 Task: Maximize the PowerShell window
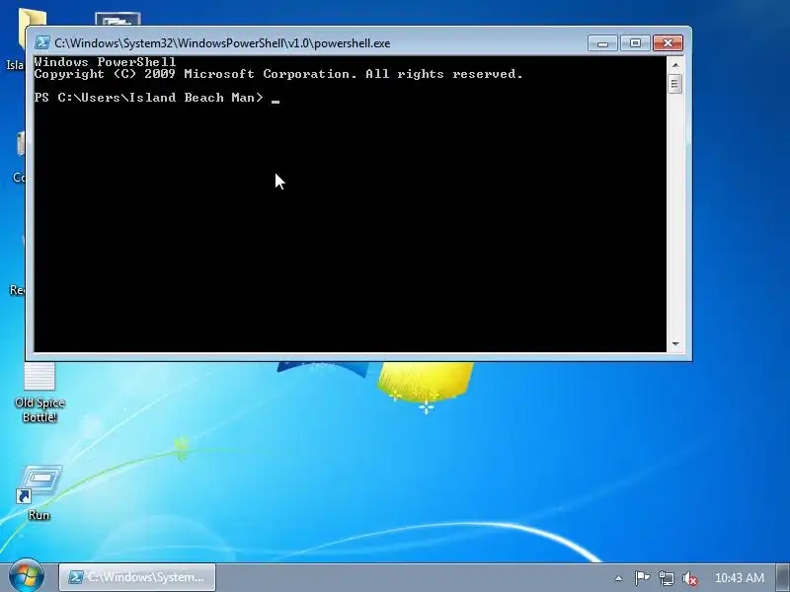tap(635, 43)
